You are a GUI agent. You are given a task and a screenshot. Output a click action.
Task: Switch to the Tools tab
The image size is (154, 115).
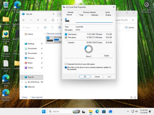pyautogui.click(x=81, y=15)
